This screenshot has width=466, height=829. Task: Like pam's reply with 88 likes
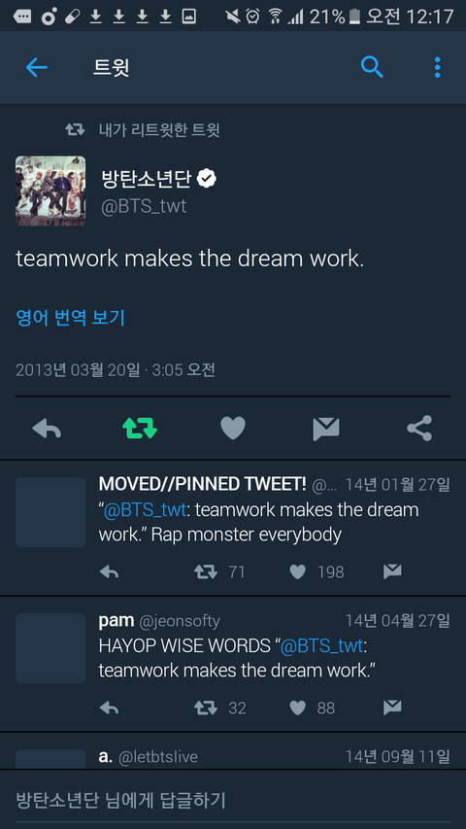click(298, 708)
